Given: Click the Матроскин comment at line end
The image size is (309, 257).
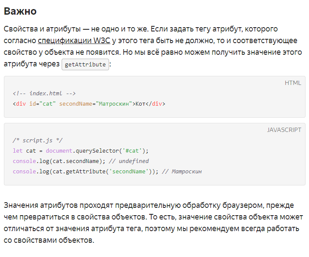Looking at the screenshot, I should tap(182, 172).
